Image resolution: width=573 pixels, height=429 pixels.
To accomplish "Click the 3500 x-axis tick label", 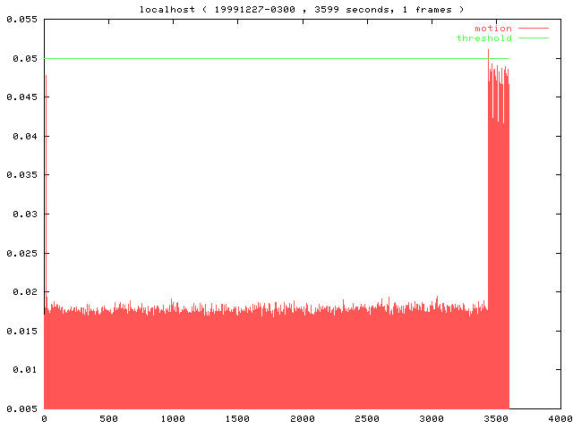I will (496, 419).
